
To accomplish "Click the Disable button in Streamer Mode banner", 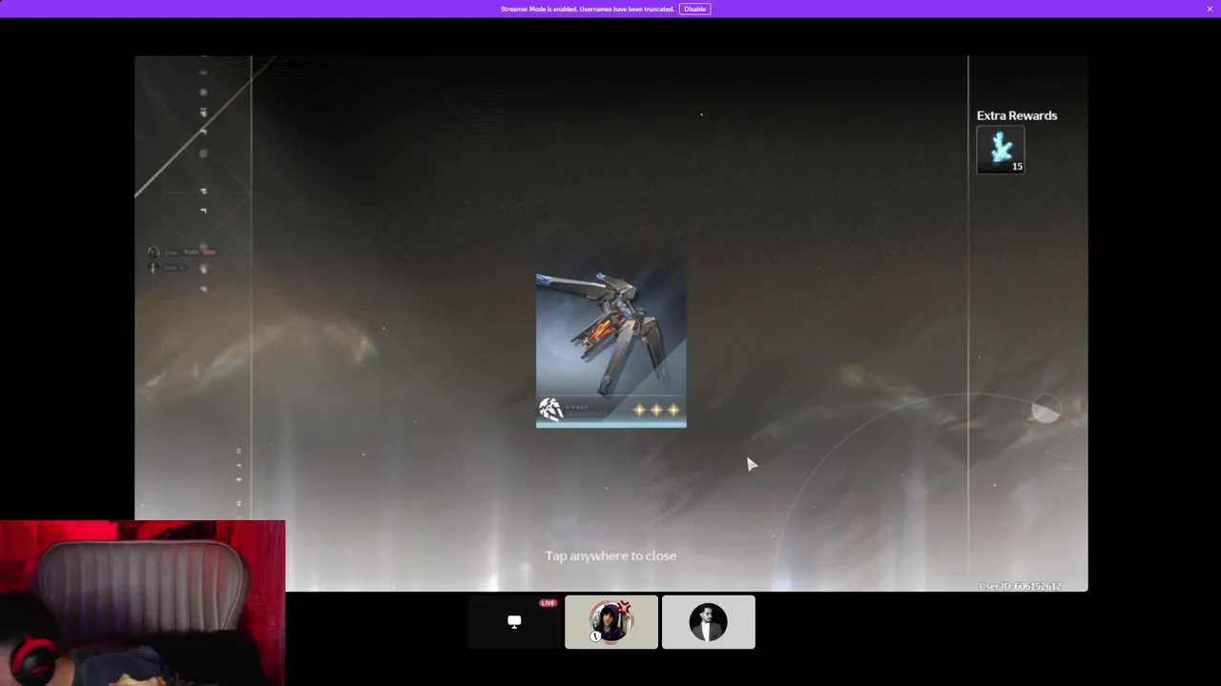I will tap(694, 9).
